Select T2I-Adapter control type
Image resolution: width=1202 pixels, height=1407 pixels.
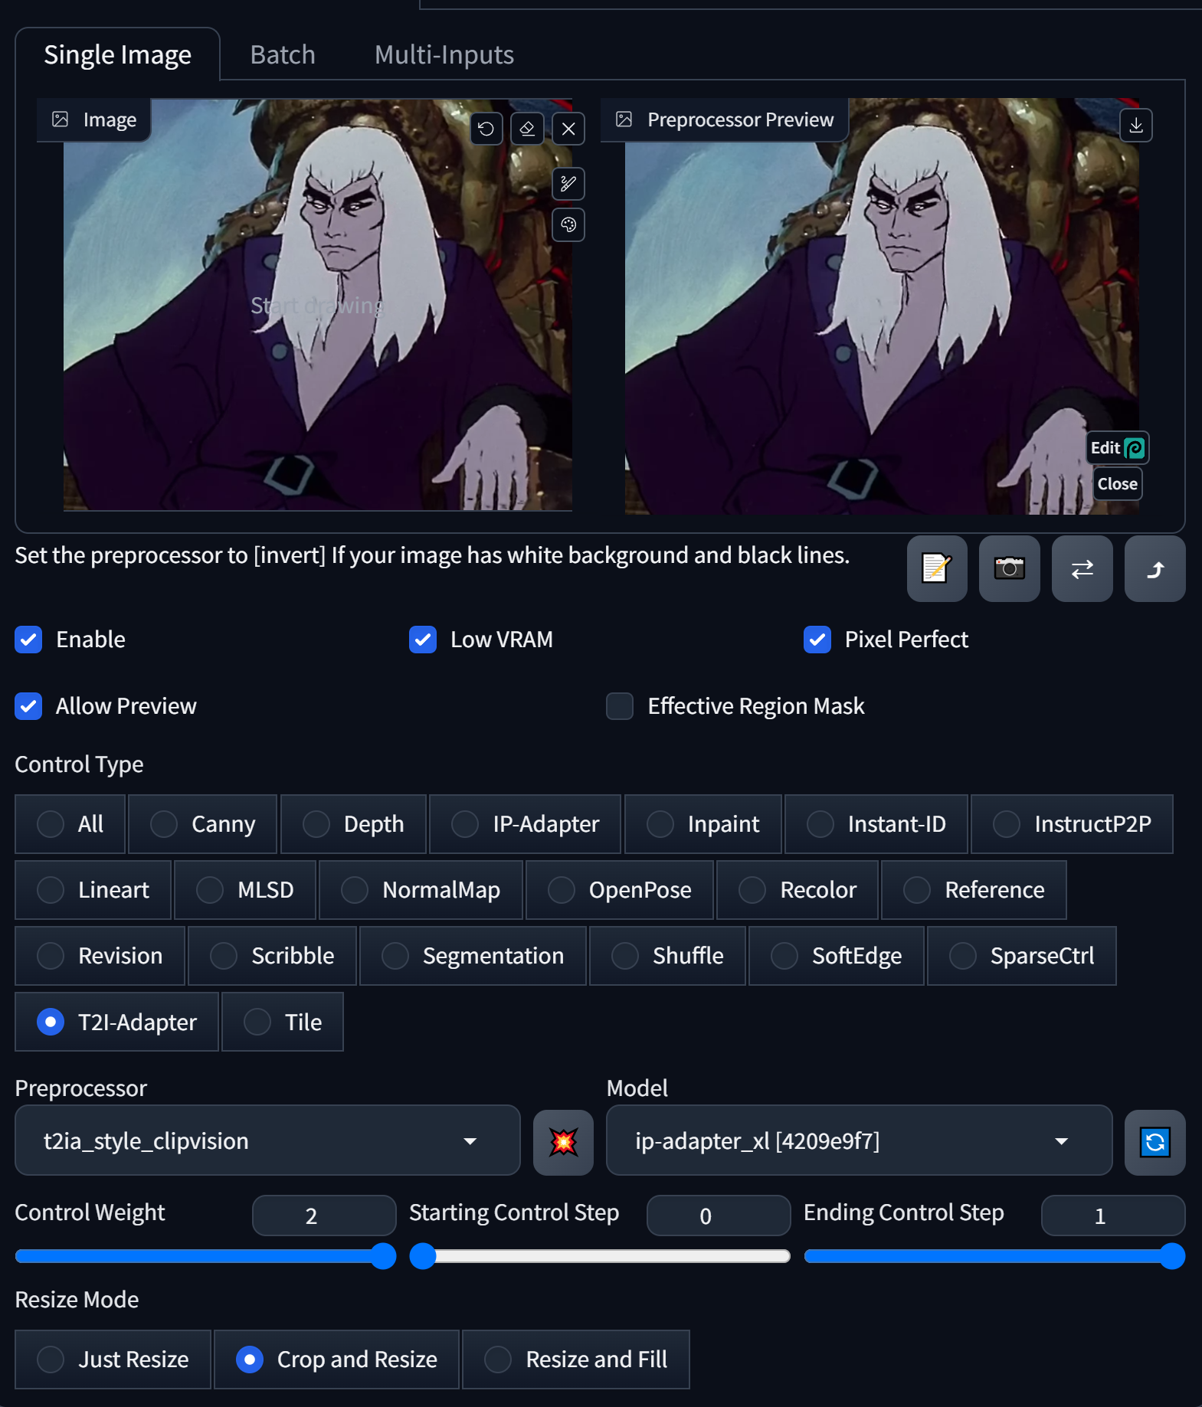click(117, 1023)
